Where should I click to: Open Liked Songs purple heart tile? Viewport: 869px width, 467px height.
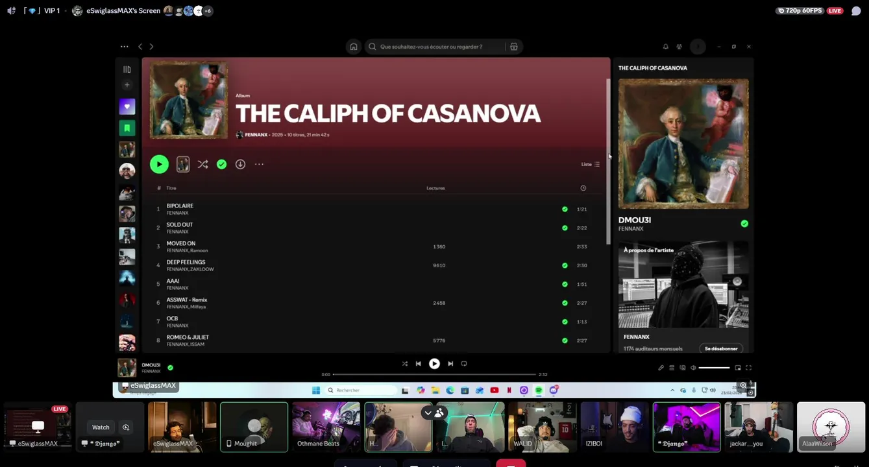pyautogui.click(x=127, y=106)
